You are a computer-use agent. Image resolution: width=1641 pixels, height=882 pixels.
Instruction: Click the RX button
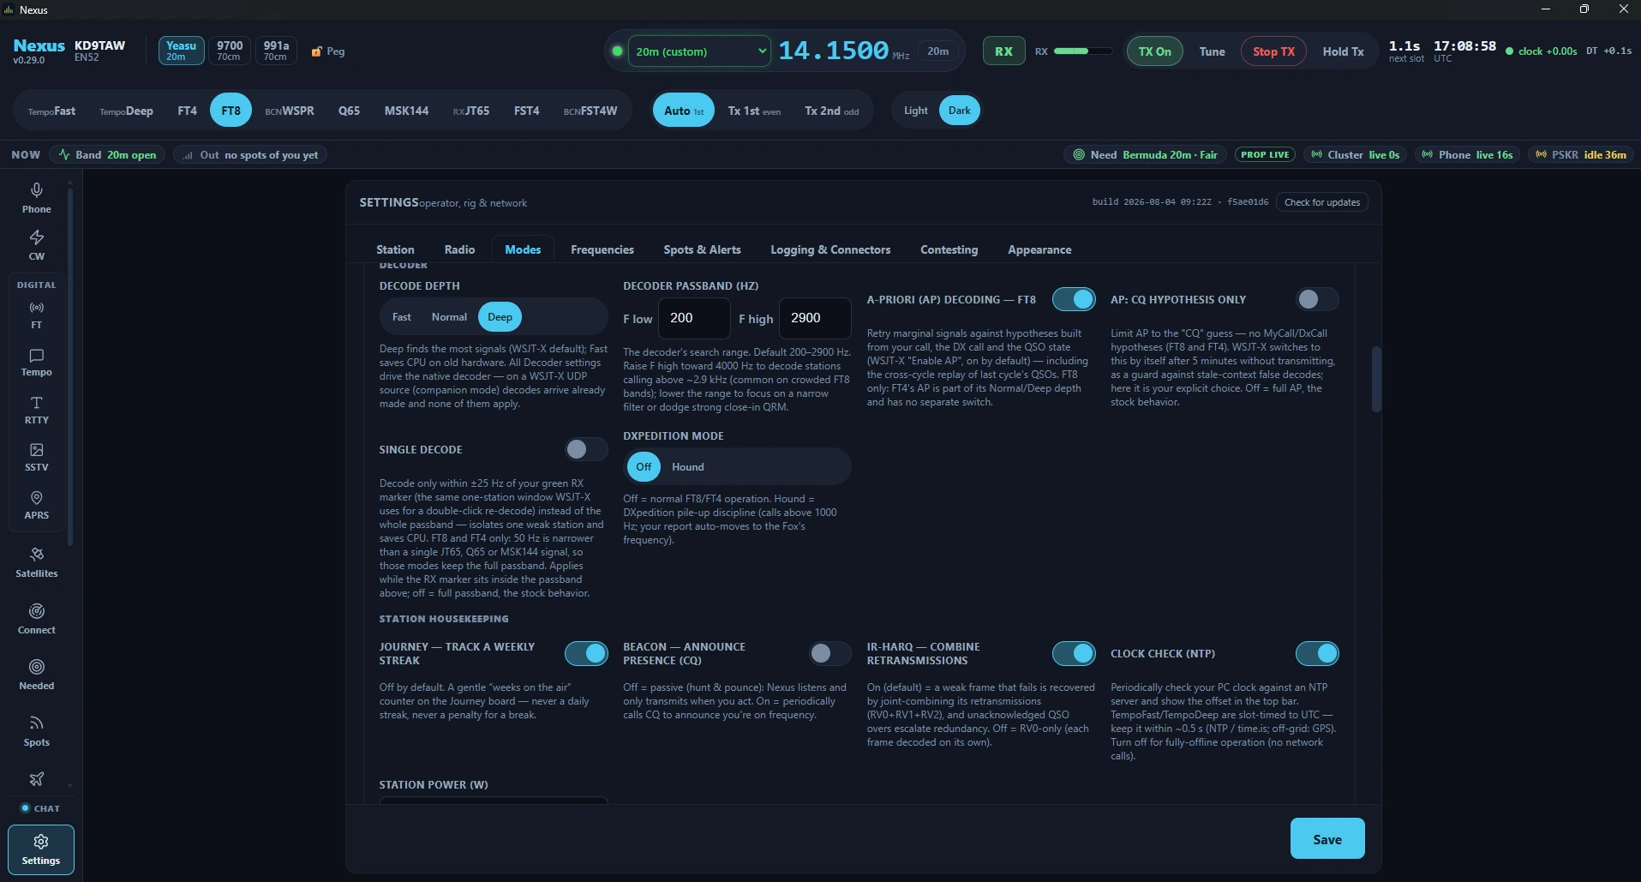1003,51
